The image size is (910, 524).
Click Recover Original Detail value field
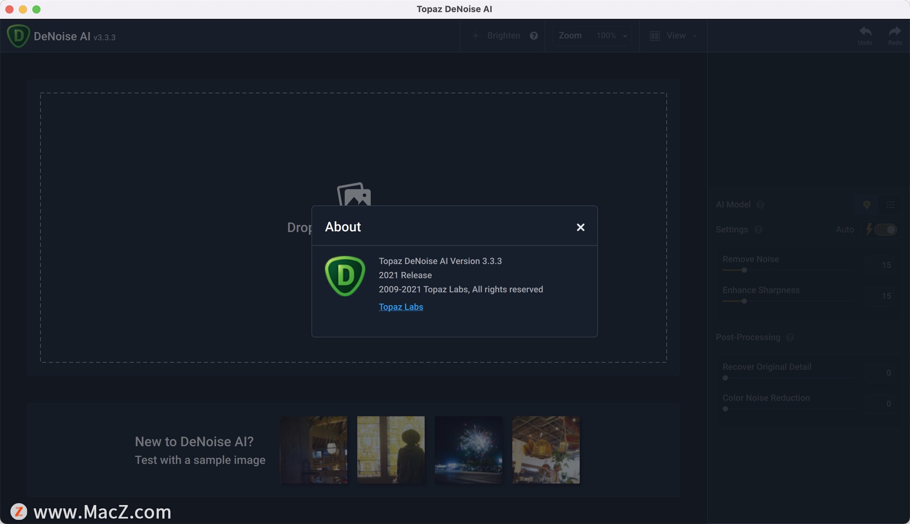click(881, 373)
